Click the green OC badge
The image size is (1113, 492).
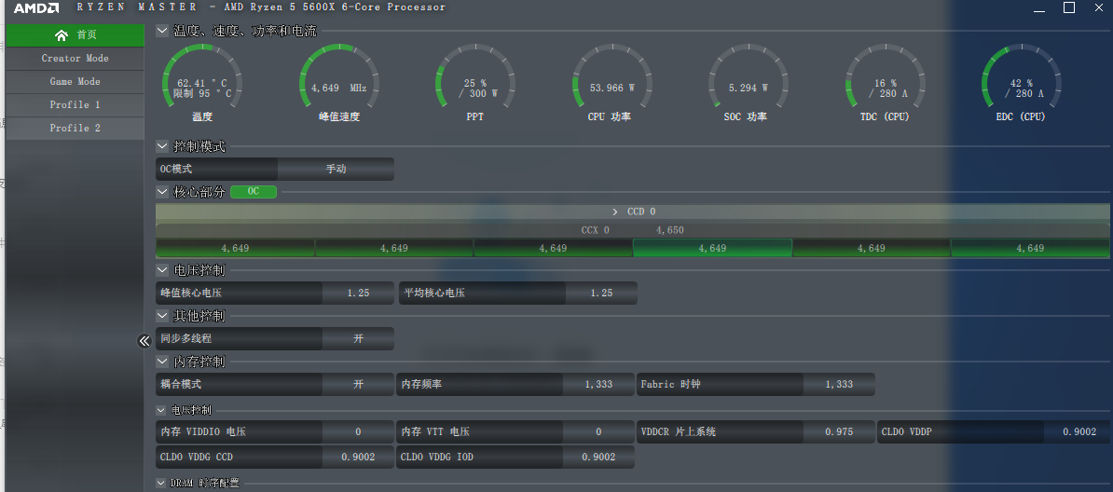point(254,192)
